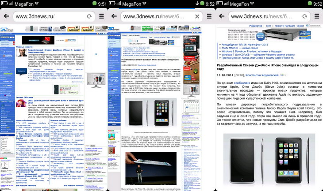
Task: Tap download arrow in middle status bar
Action: [197, 4]
